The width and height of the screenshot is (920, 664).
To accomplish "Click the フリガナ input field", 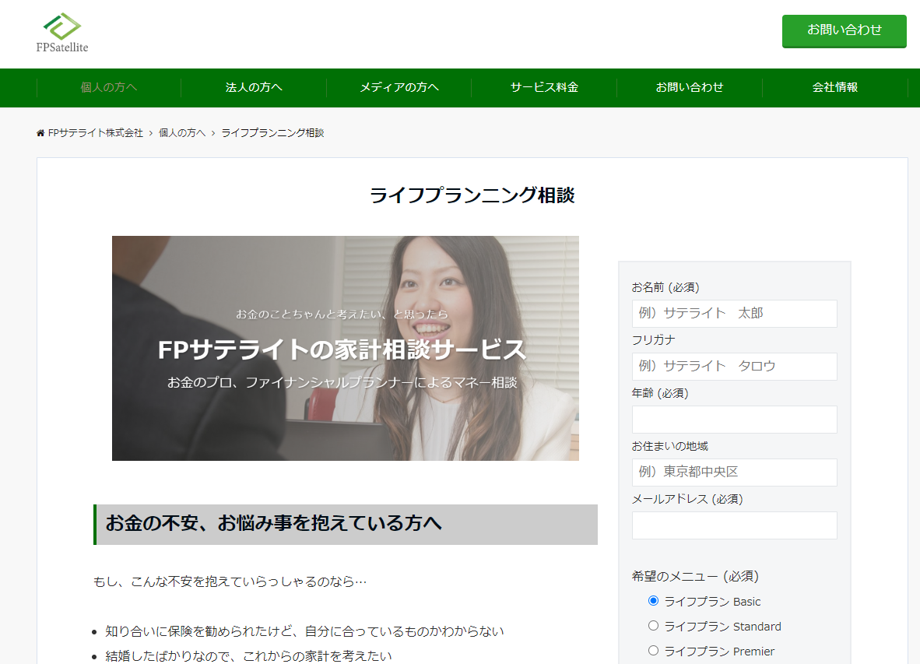I will tap(734, 367).
